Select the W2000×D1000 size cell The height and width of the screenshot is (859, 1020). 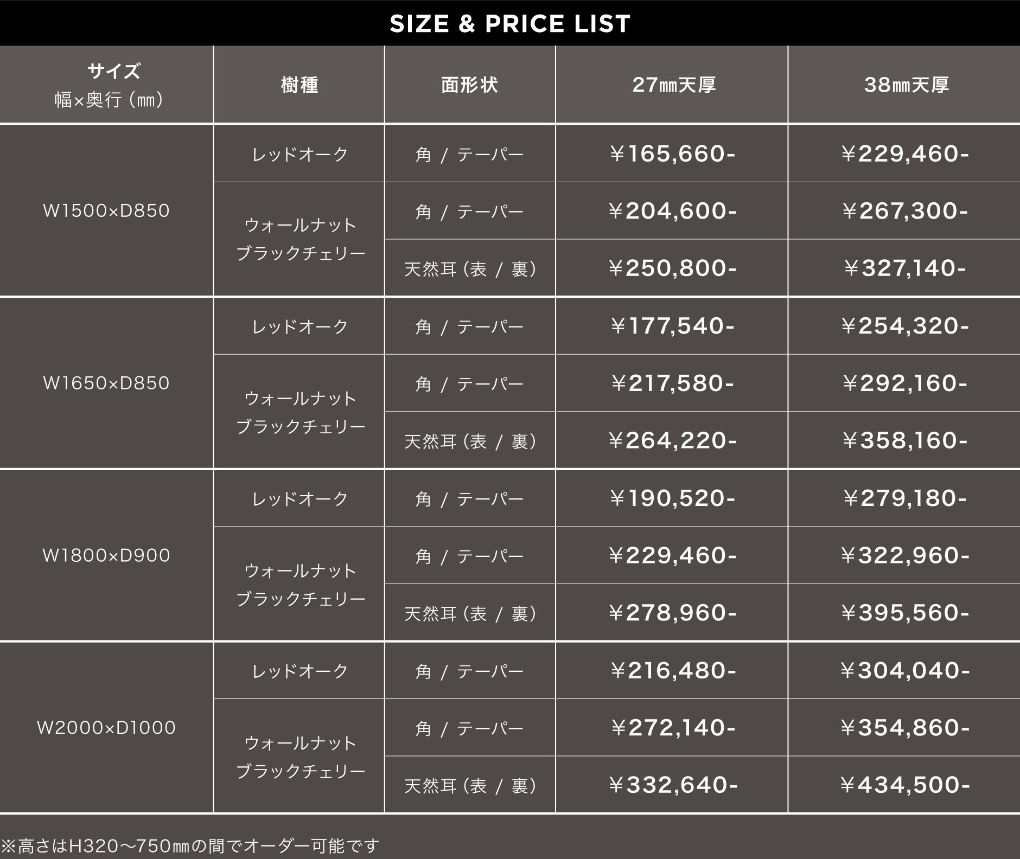point(106,727)
